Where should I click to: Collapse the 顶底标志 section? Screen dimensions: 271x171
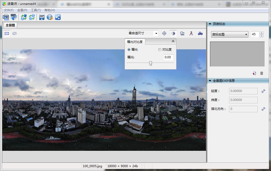pyautogui.click(x=210, y=24)
